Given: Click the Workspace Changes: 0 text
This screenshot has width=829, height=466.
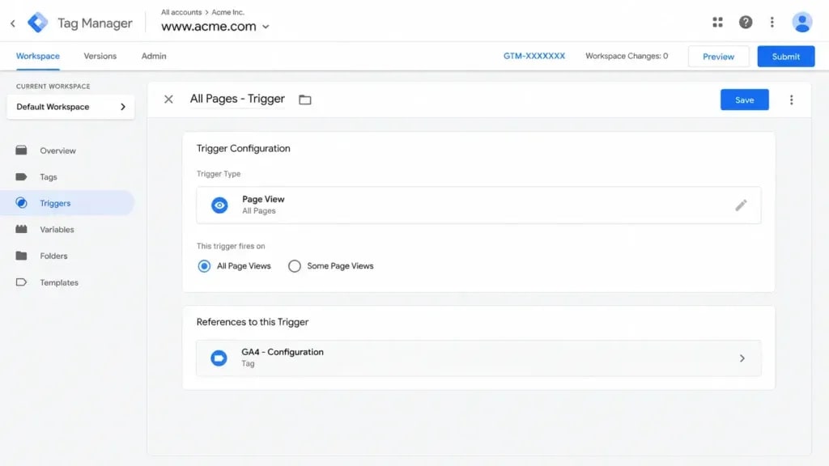Looking at the screenshot, I should click(x=627, y=56).
